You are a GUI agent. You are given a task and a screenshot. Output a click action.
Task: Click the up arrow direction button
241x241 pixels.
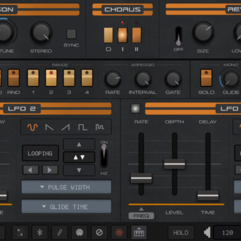tap(79, 145)
